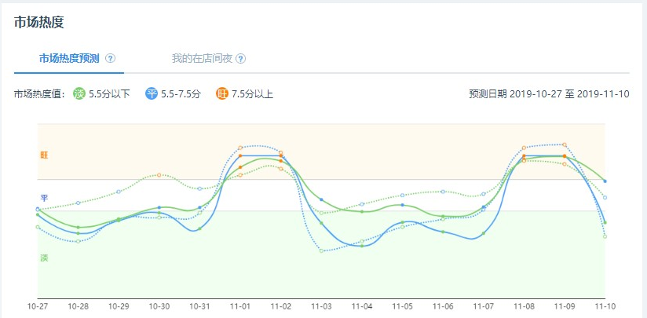Click help icon beside 我的在店间夜

[240, 59]
